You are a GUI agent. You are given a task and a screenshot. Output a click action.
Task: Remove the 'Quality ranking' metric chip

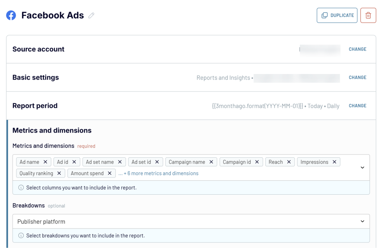pyautogui.click(x=58, y=173)
